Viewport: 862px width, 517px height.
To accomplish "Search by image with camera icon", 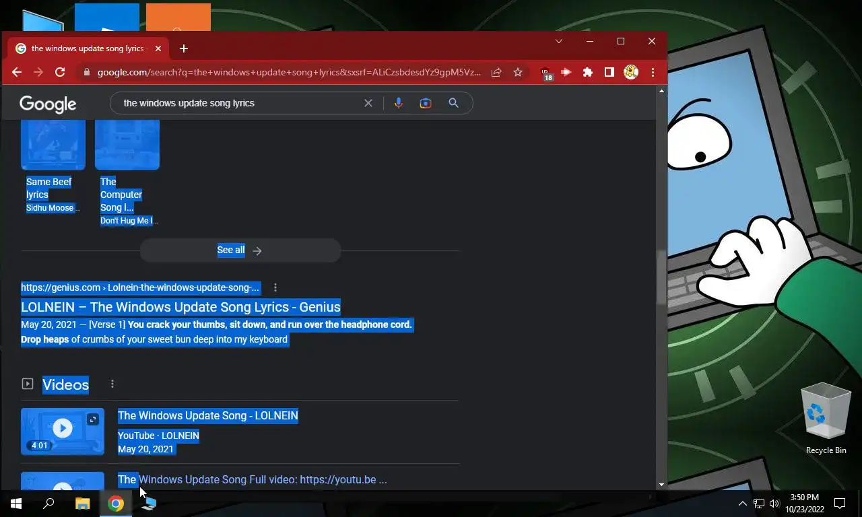I will (426, 103).
